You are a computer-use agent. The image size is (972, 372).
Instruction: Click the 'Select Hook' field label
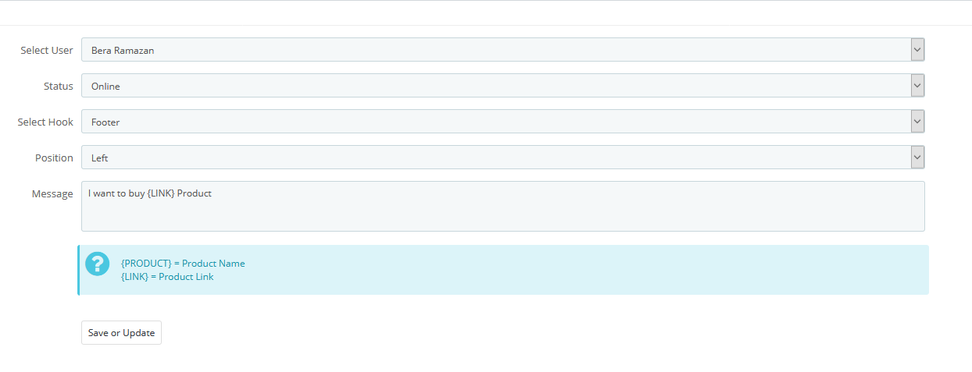click(x=45, y=122)
